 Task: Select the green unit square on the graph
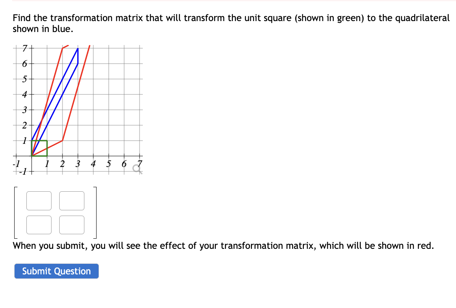click(x=39, y=149)
